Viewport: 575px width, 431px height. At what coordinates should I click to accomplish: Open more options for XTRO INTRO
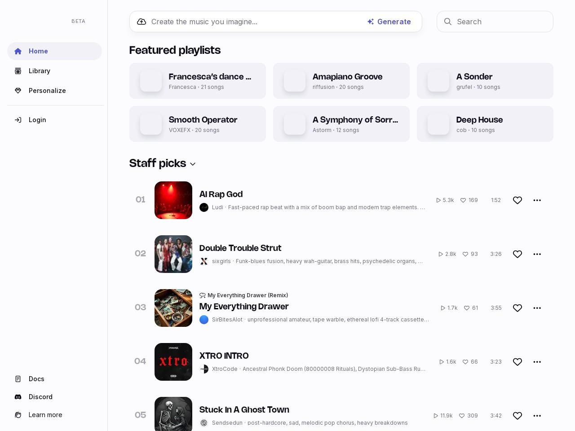537,362
